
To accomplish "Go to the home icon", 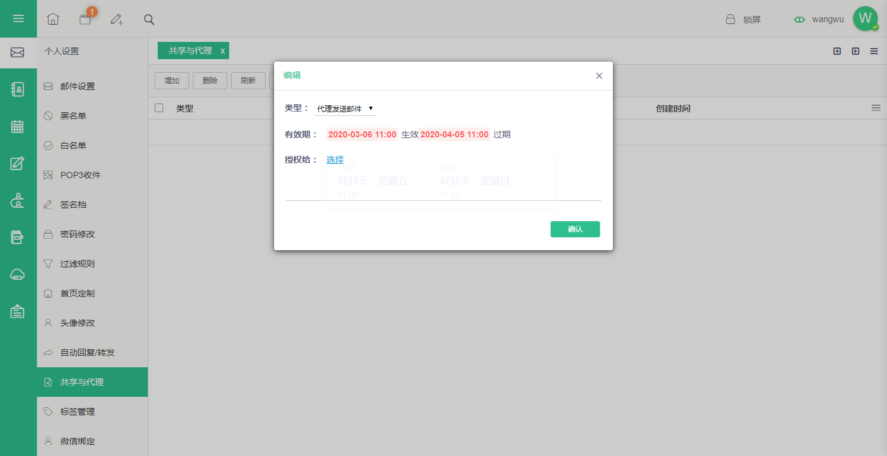I will pos(53,19).
